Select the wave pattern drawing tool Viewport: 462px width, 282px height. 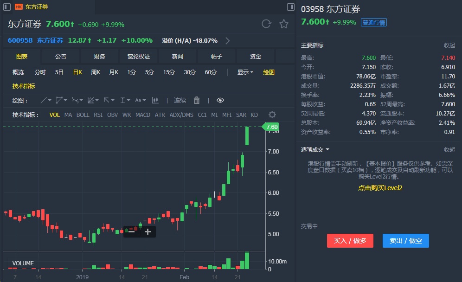click(x=75, y=101)
